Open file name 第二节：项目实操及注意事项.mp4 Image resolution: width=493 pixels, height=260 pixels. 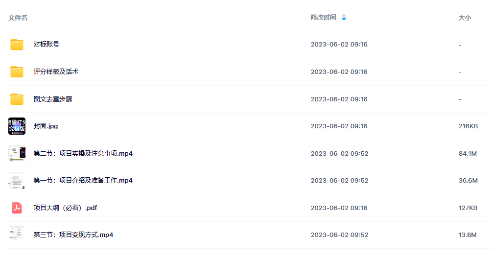(83, 153)
